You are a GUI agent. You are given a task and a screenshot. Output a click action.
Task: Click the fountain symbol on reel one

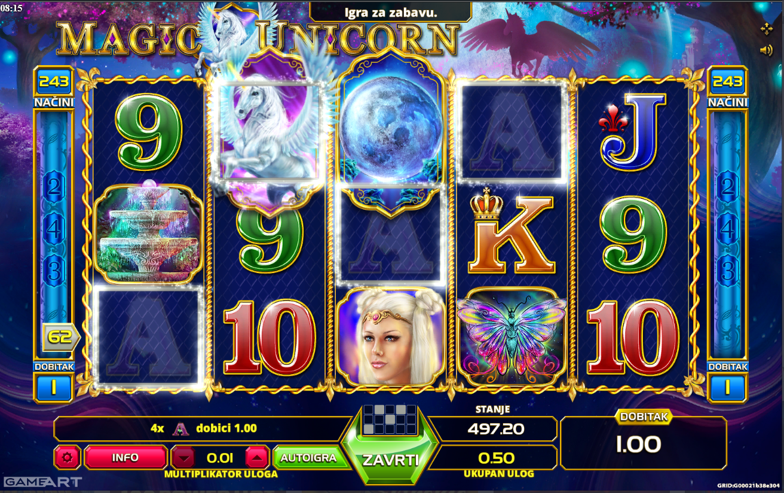[149, 234]
